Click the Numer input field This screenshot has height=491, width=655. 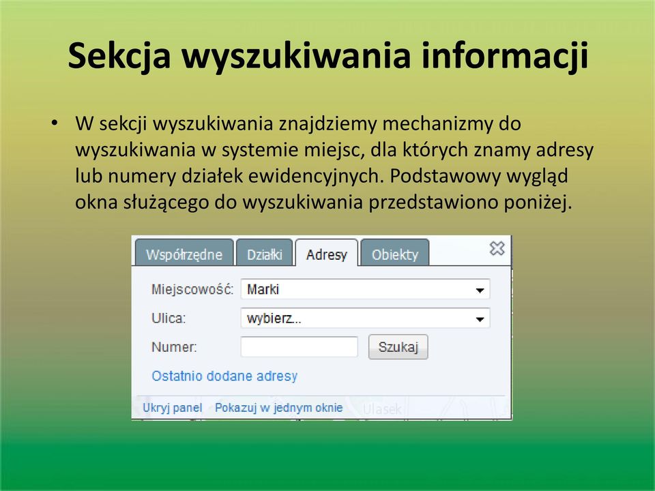click(x=299, y=347)
